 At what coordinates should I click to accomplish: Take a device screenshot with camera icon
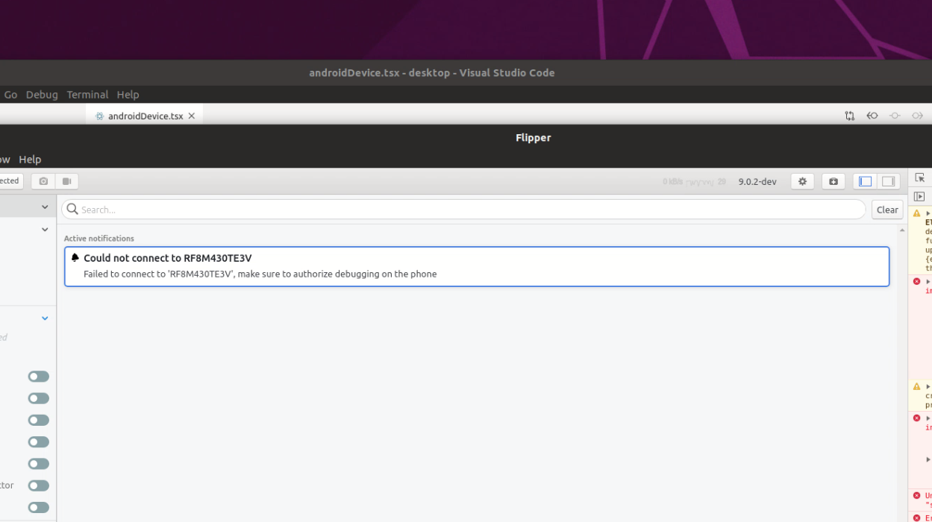click(x=43, y=181)
